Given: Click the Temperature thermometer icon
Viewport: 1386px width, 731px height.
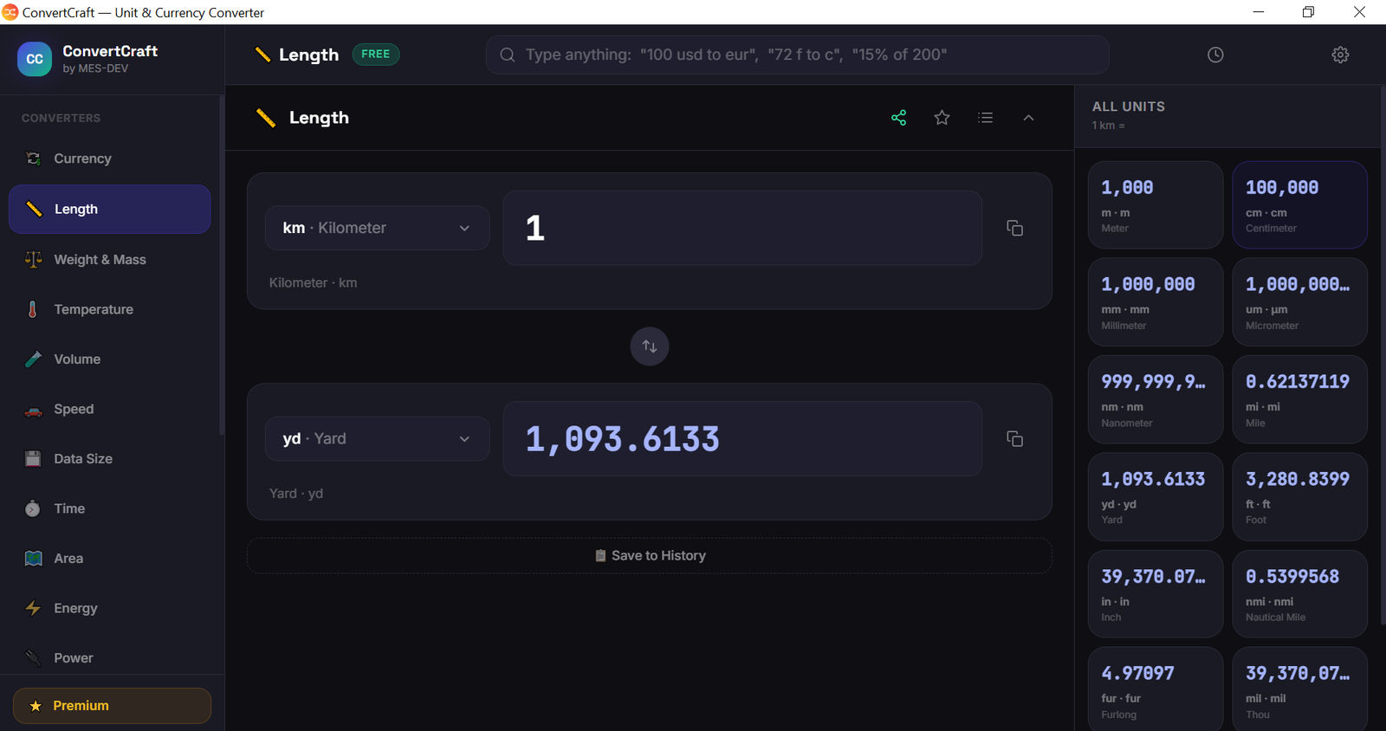Looking at the screenshot, I should point(33,309).
